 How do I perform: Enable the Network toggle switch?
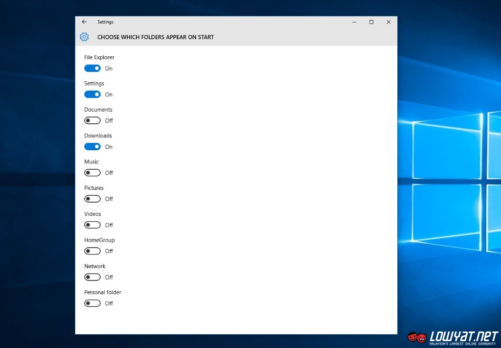tap(92, 277)
